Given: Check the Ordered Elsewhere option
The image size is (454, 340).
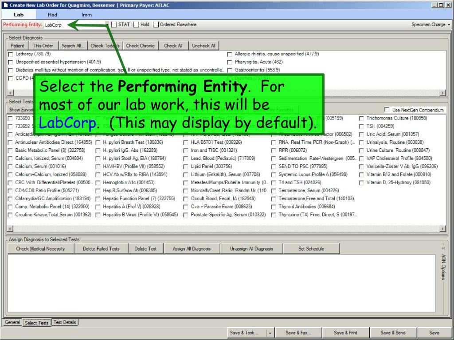Looking at the screenshot, I should point(156,25).
